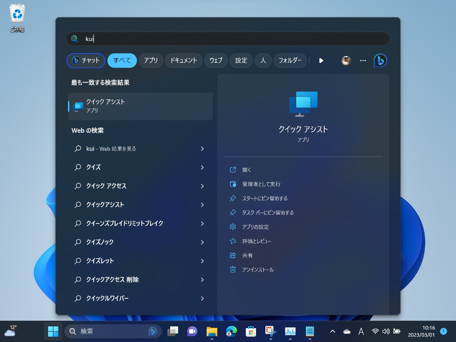Expand hidden icons in the system tray
The height and width of the screenshot is (342, 456).
[x=333, y=331]
